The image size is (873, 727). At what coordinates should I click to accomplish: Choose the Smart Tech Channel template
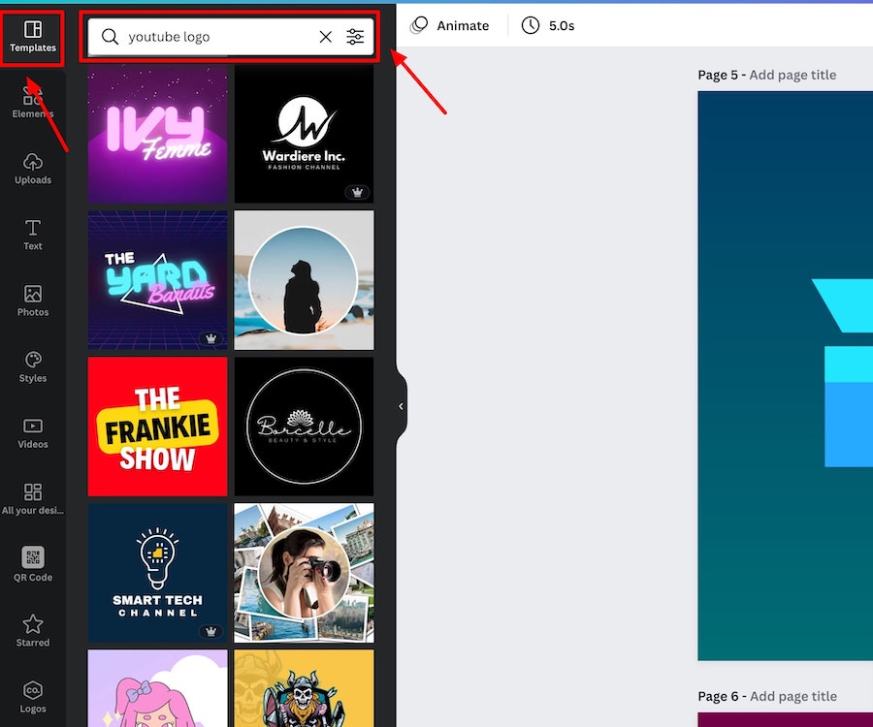click(x=158, y=573)
